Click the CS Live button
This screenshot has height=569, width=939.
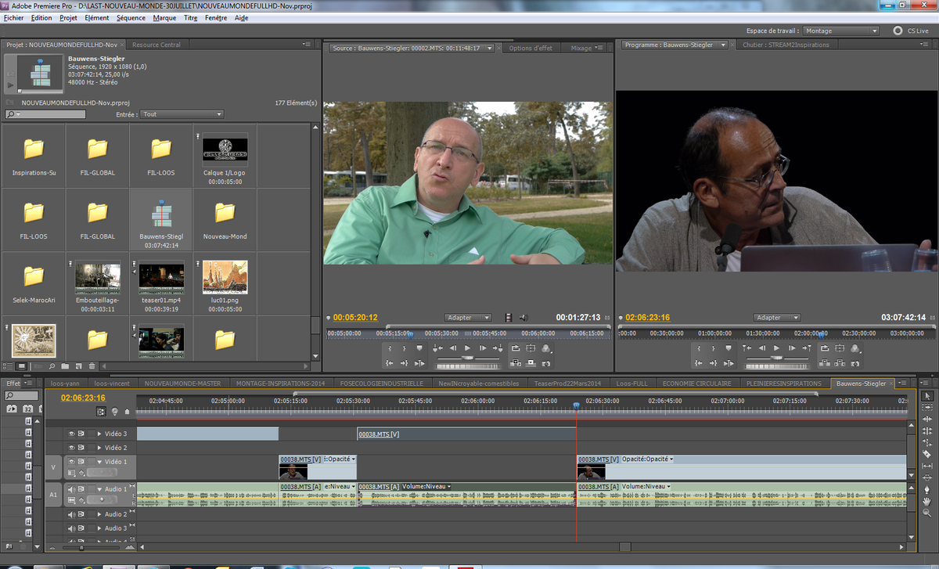911,31
